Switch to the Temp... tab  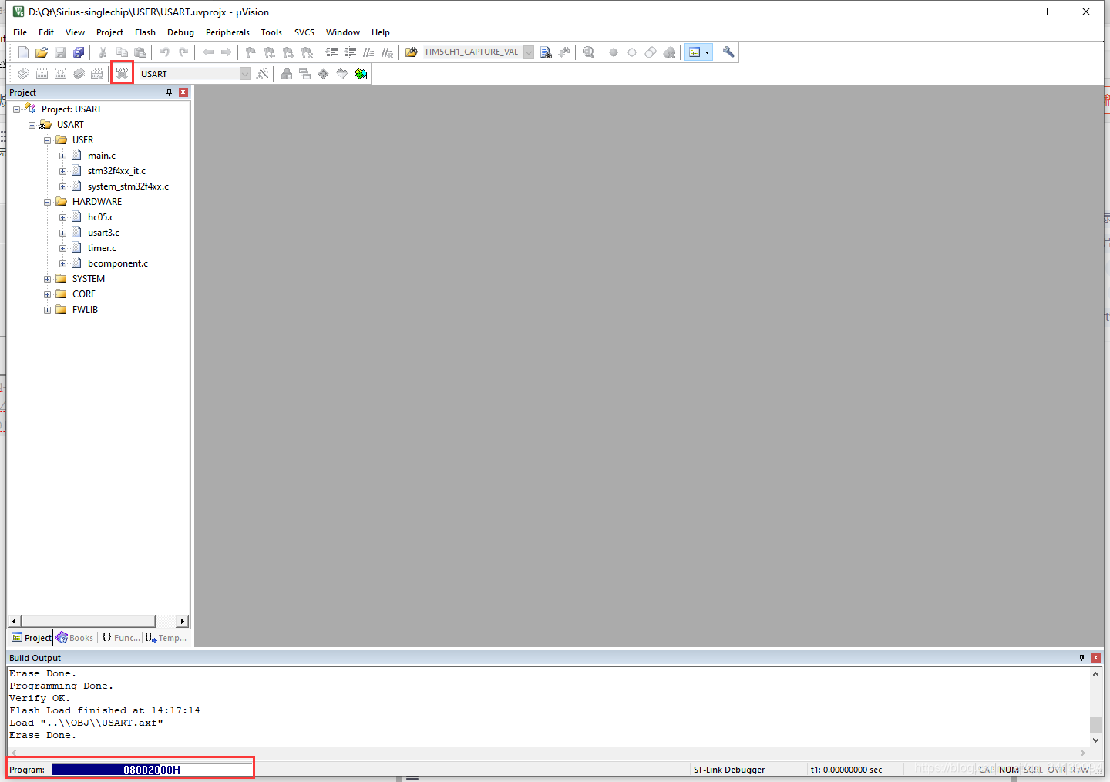click(166, 638)
